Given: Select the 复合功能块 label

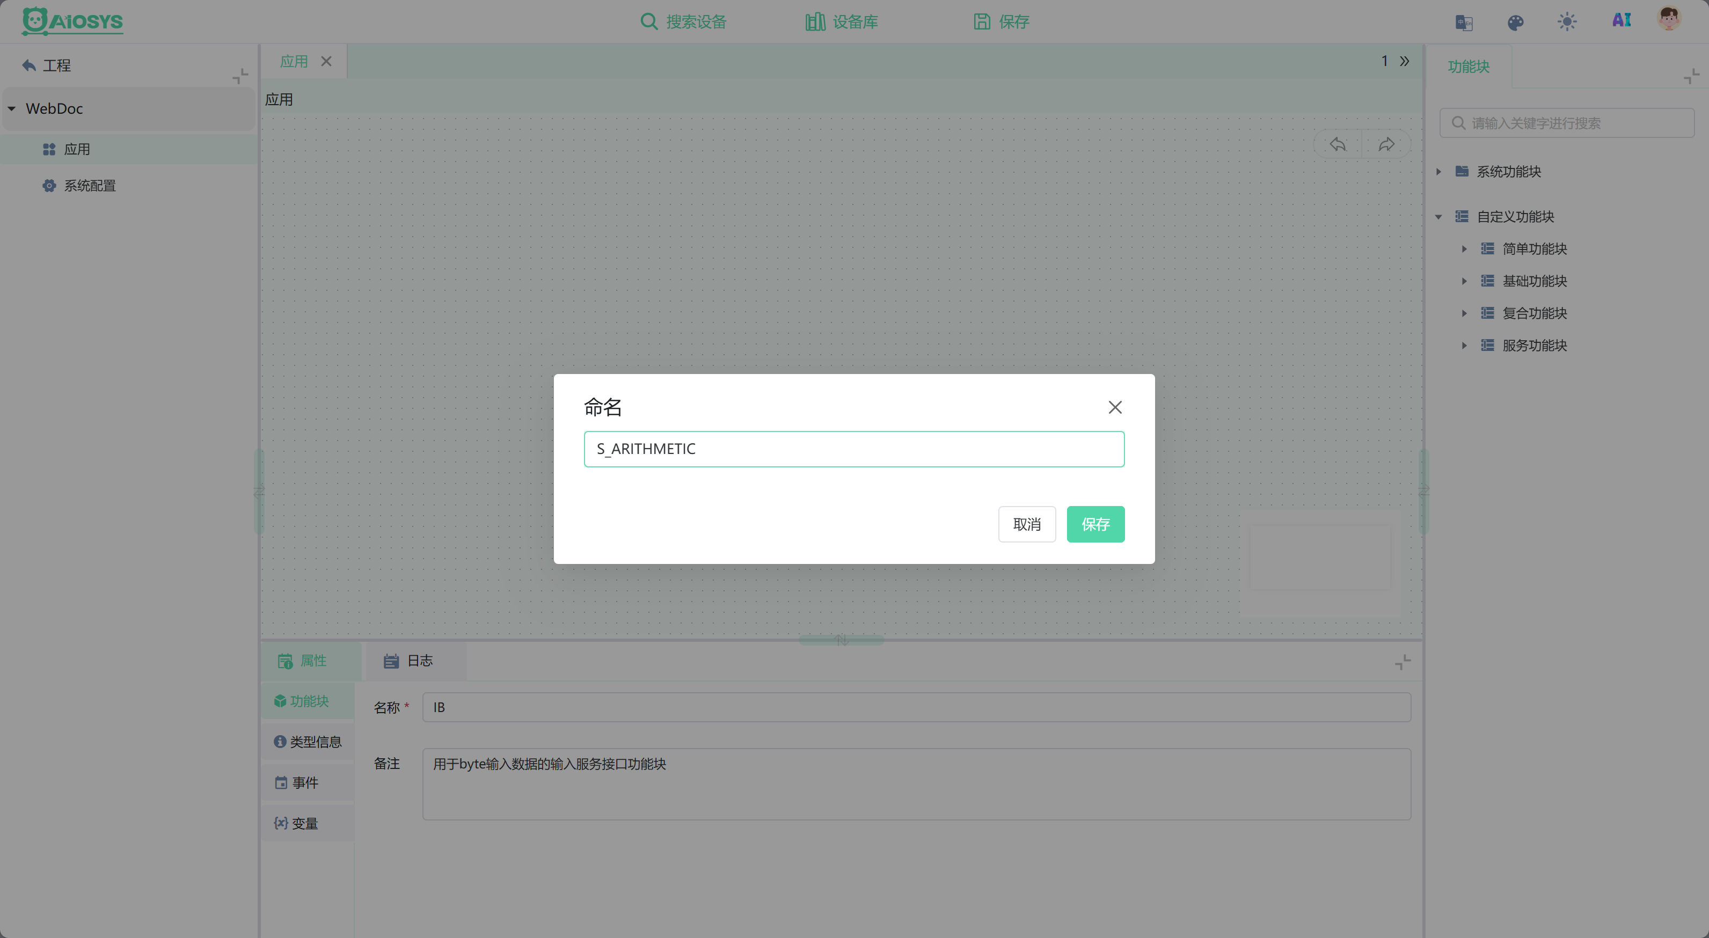Looking at the screenshot, I should pos(1534,313).
